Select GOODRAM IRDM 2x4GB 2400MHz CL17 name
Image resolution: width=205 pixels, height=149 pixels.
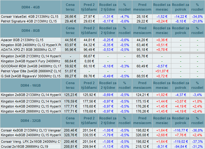(31, 66)
